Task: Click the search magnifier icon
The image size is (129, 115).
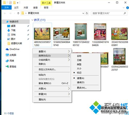Action: point(125,13)
